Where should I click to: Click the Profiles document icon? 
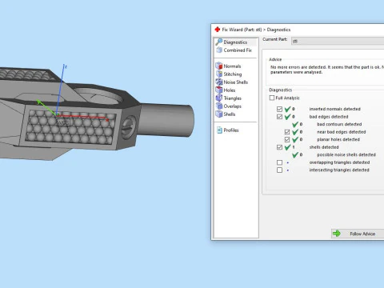pyautogui.click(x=219, y=130)
